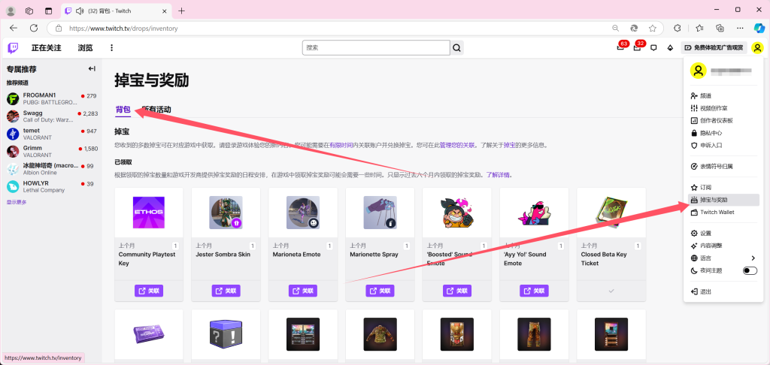The width and height of the screenshot is (770, 365).
Task: Switch to the 所有活动 tab
Action: (156, 110)
